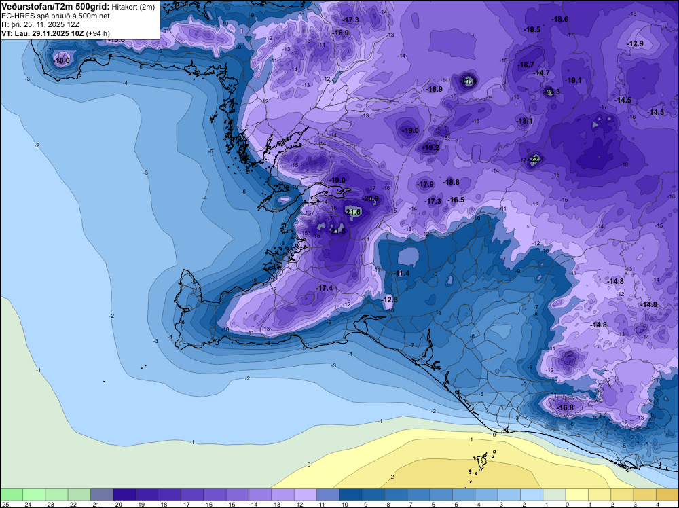Click the slate-blue legend swatch labeled -11
Viewport: 679px width, 508px height.
coord(328,494)
